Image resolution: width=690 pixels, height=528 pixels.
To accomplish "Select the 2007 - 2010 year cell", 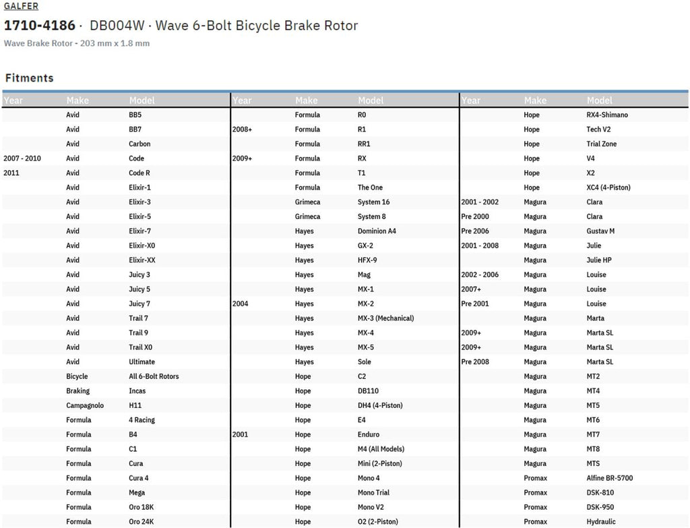I will (22, 158).
